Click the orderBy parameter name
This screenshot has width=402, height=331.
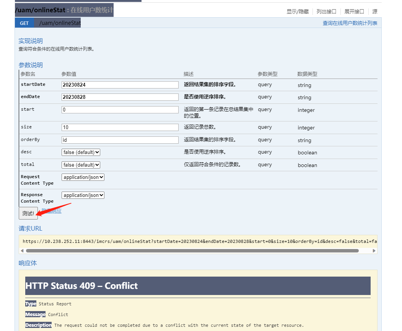[x=30, y=139]
